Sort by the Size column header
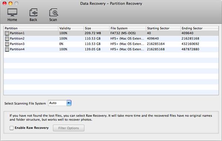222x141 pixels. (97, 28)
